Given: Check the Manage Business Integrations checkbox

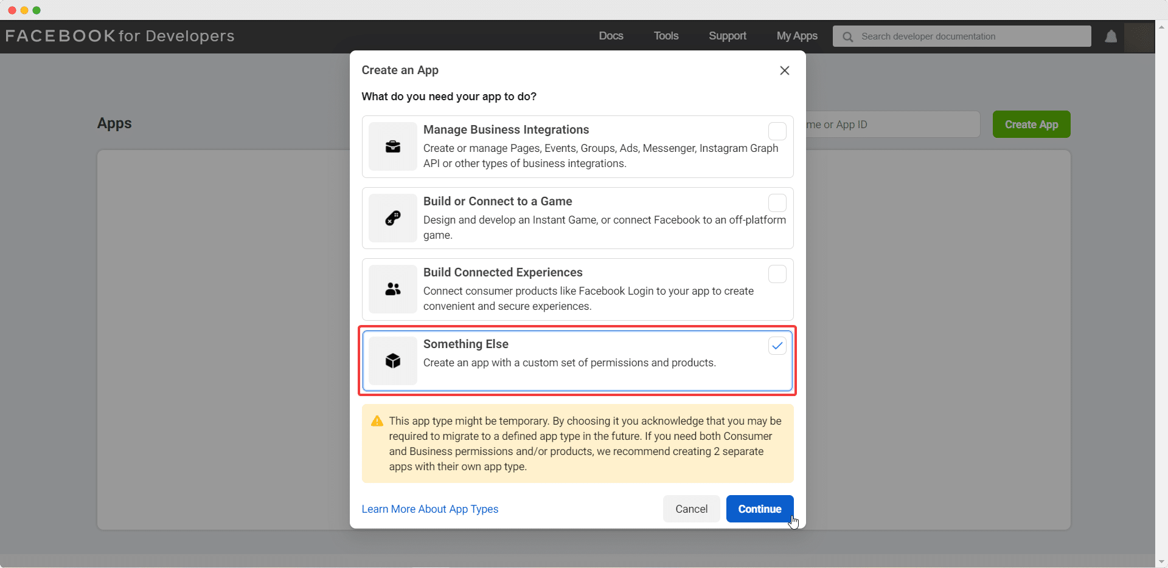Looking at the screenshot, I should click(777, 131).
